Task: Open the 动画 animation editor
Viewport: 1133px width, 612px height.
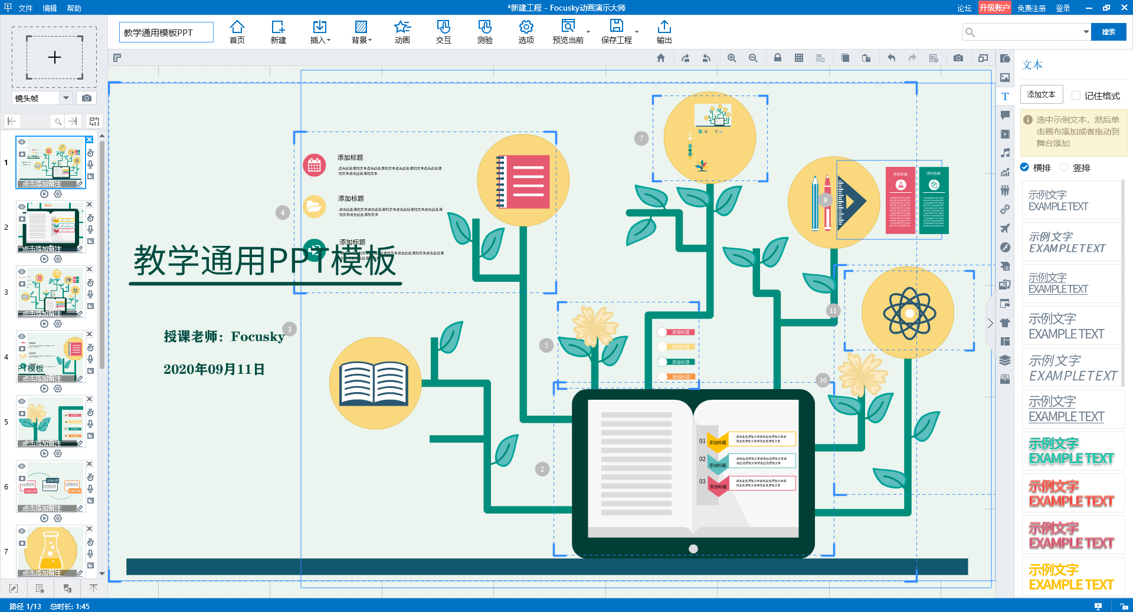Action: (402, 32)
